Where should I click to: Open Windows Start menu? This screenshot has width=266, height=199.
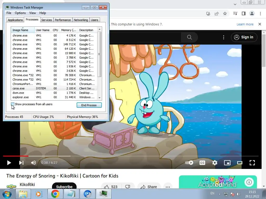tap(7, 194)
